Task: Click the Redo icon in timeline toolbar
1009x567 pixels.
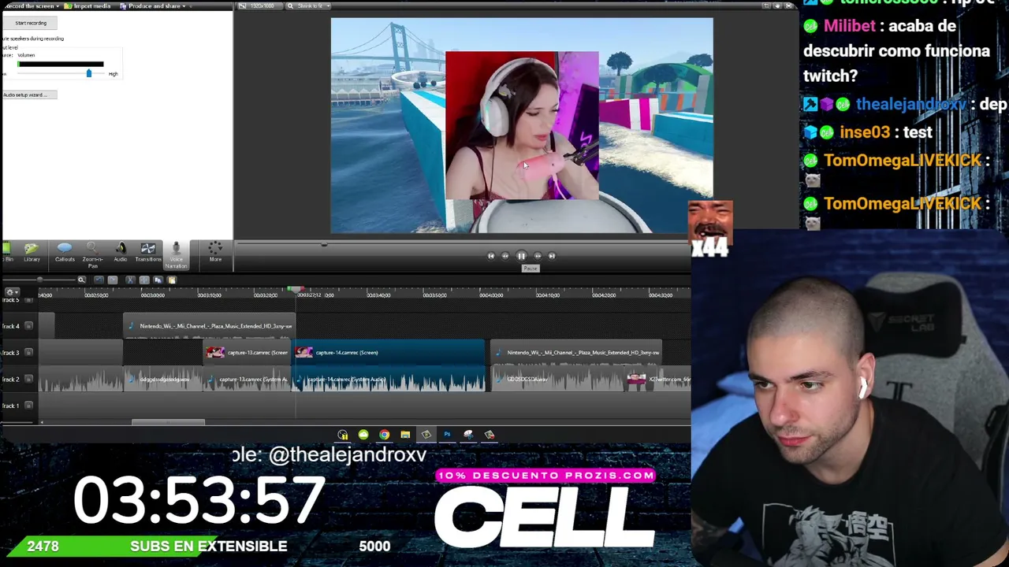Action: tap(113, 280)
